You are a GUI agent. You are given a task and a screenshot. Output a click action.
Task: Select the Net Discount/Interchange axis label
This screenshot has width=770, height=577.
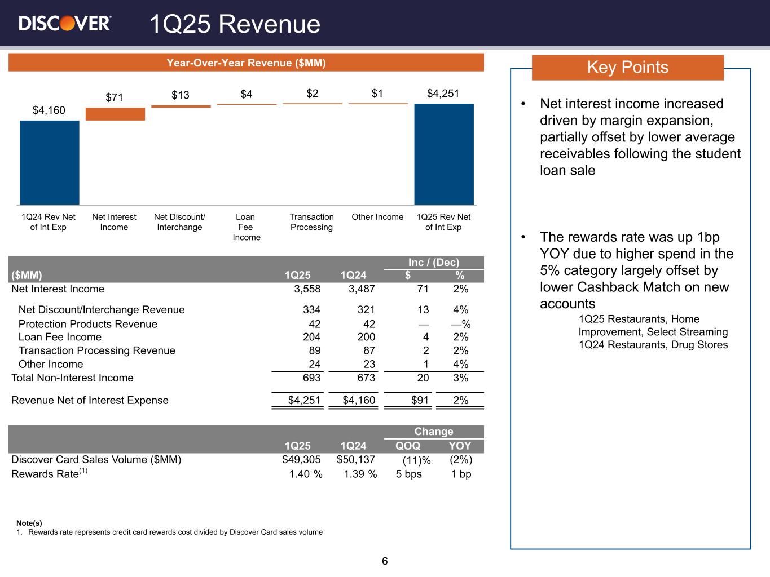[x=179, y=222]
